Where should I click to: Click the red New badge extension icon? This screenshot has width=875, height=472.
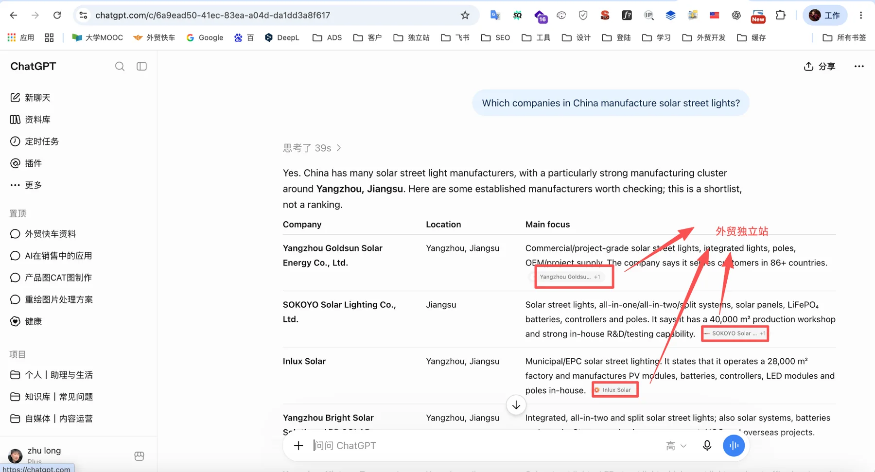tap(758, 16)
